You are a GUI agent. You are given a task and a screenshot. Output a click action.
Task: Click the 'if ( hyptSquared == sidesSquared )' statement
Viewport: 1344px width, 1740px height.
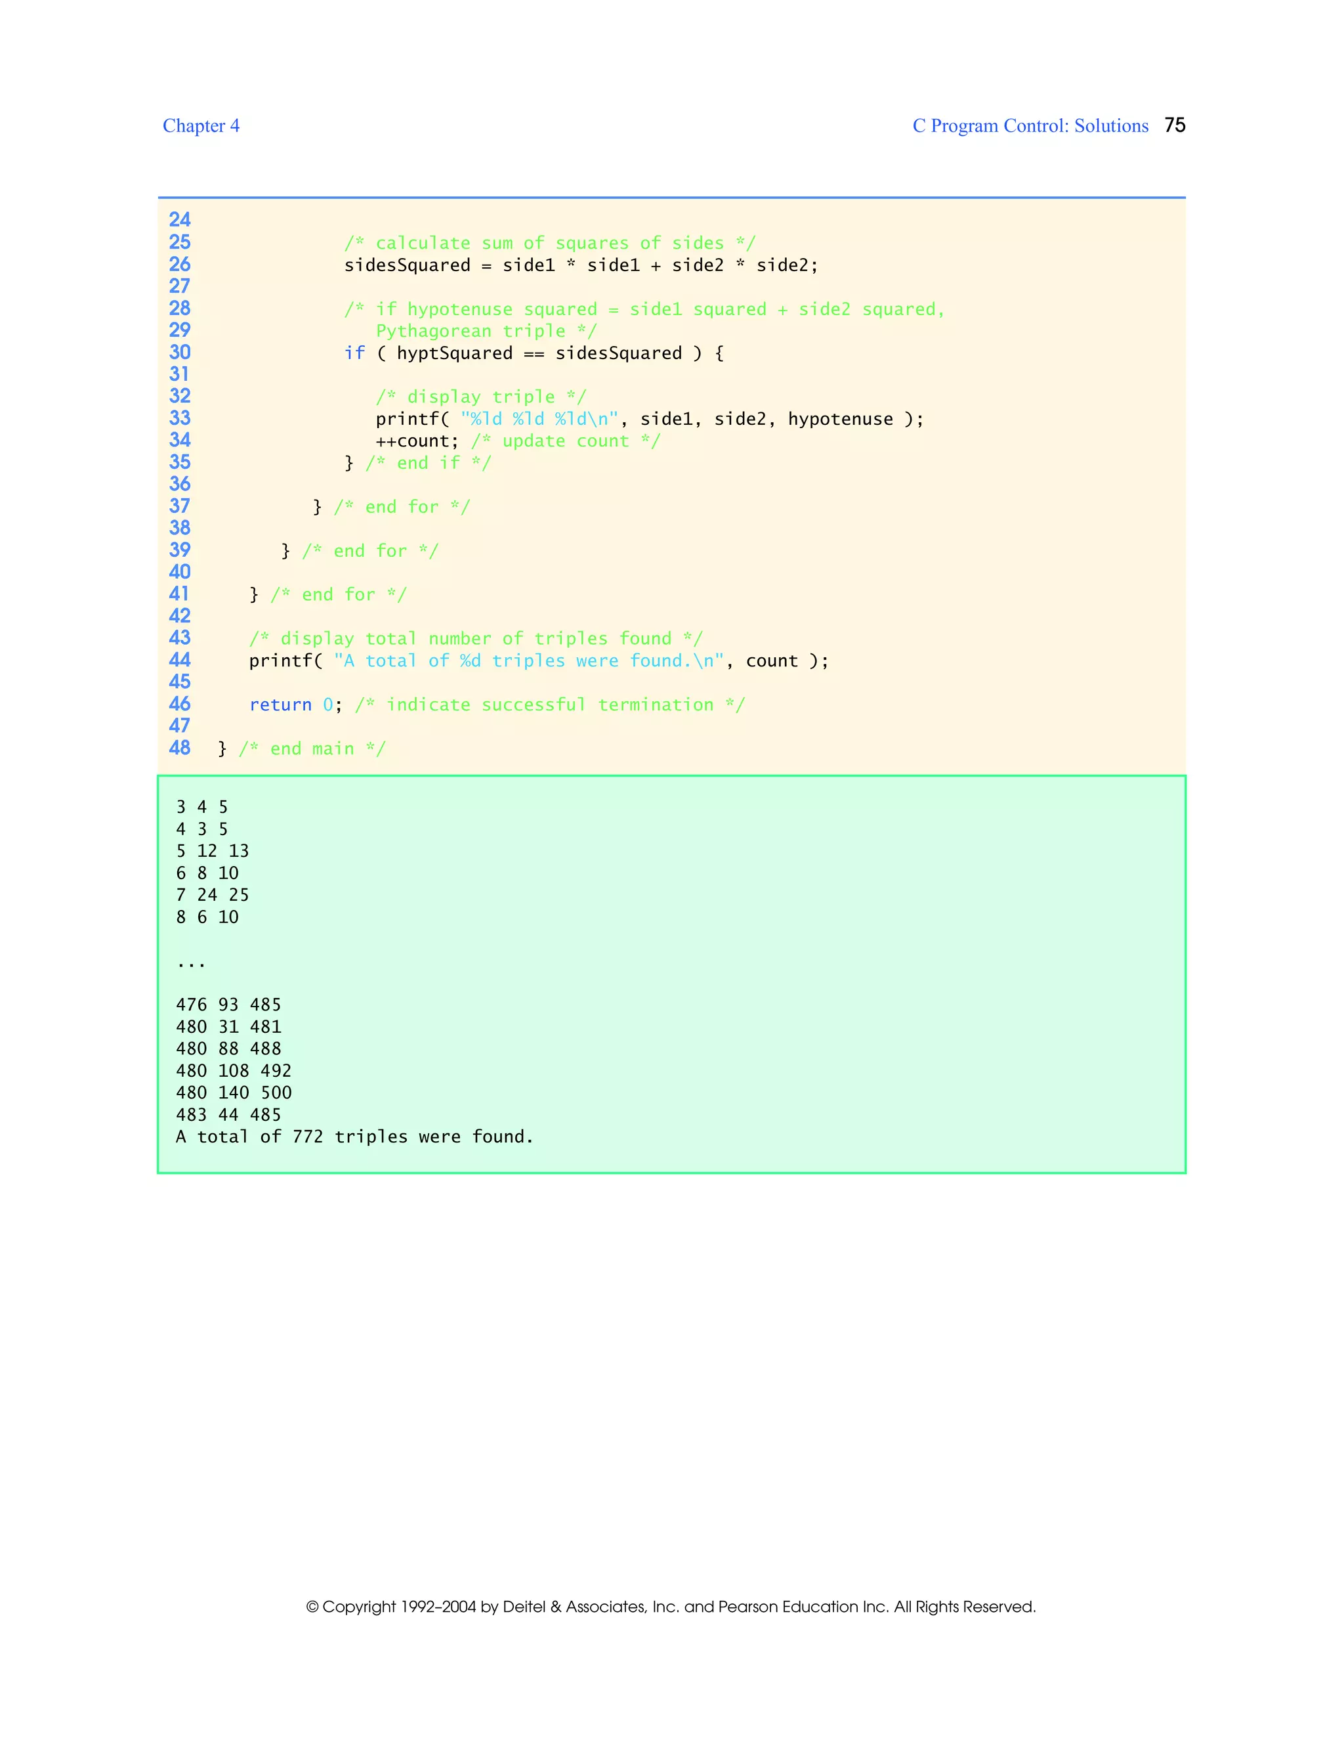[534, 353]
